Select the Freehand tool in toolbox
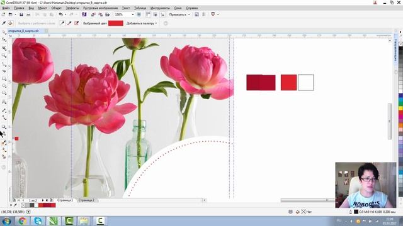Viewport: 403px width, 226px height. [4, 64]
